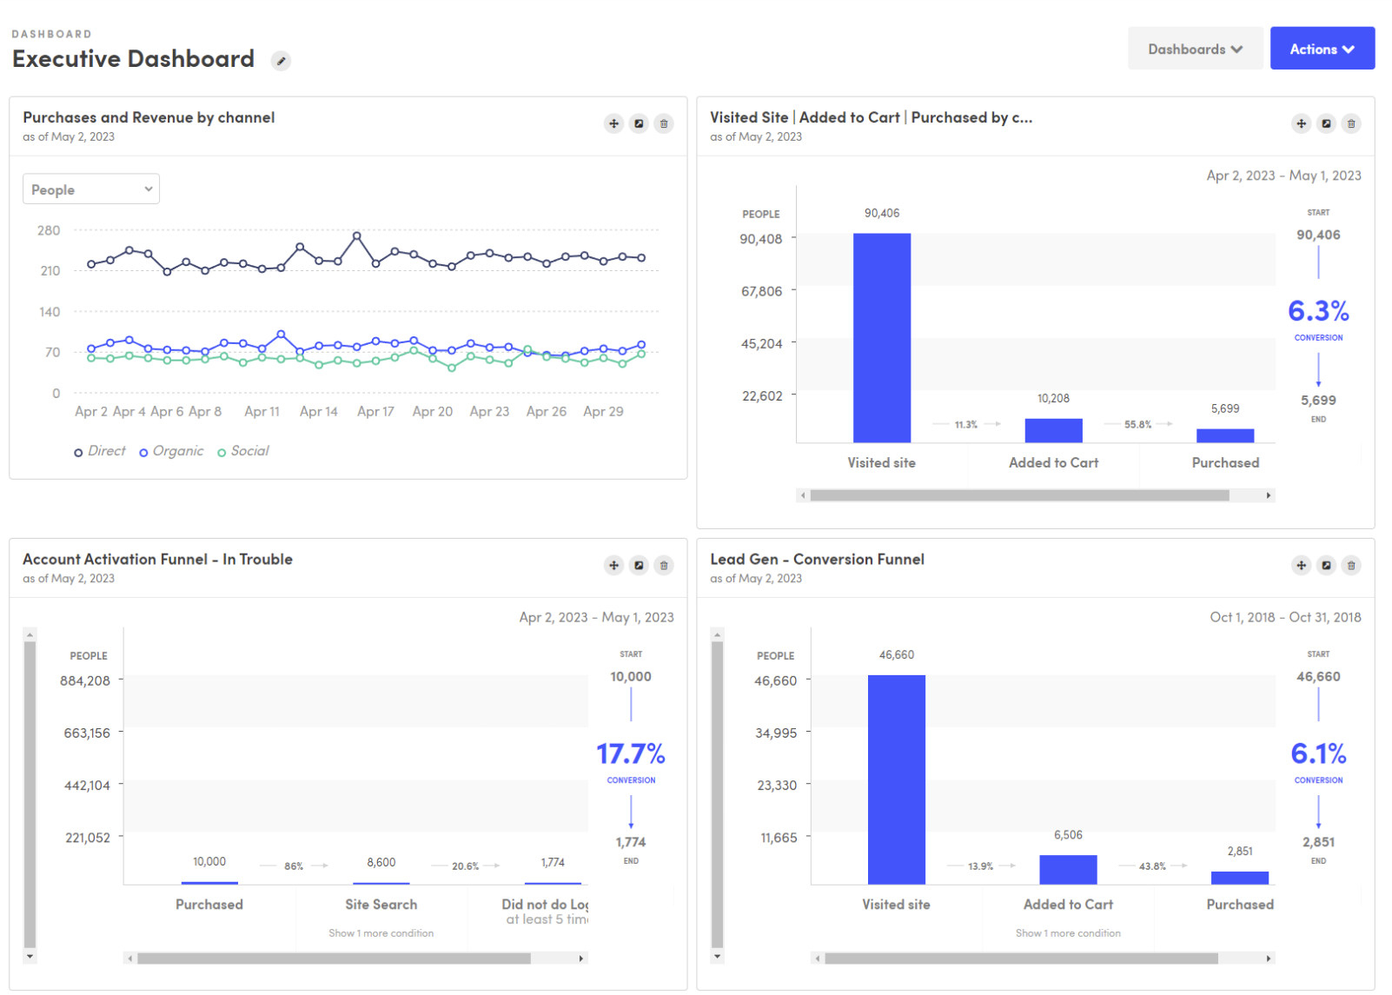Select the Visited site bar in Lead Gen funnel

tap(895, 778)
